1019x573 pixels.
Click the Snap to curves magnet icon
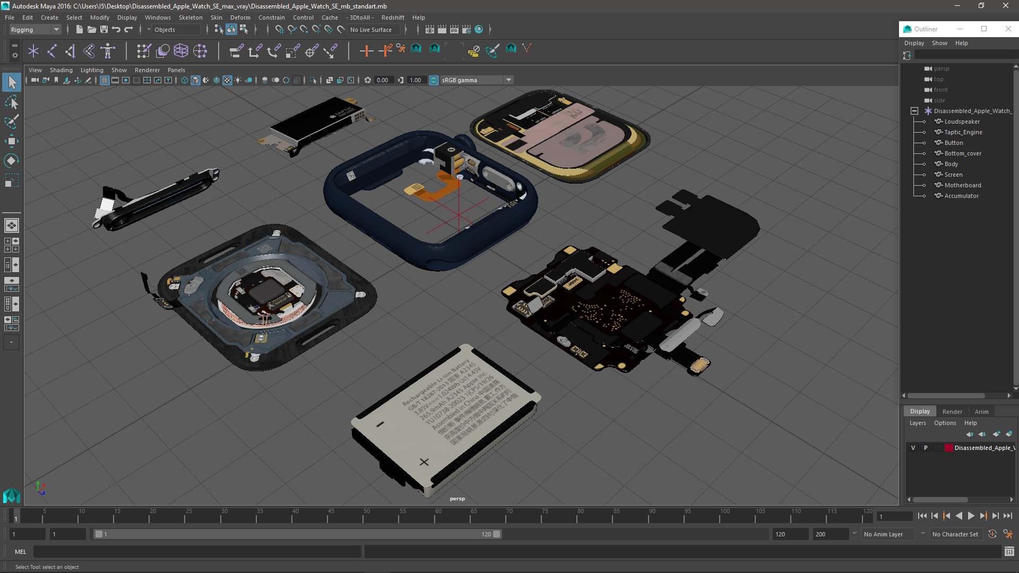click(292, 29)
